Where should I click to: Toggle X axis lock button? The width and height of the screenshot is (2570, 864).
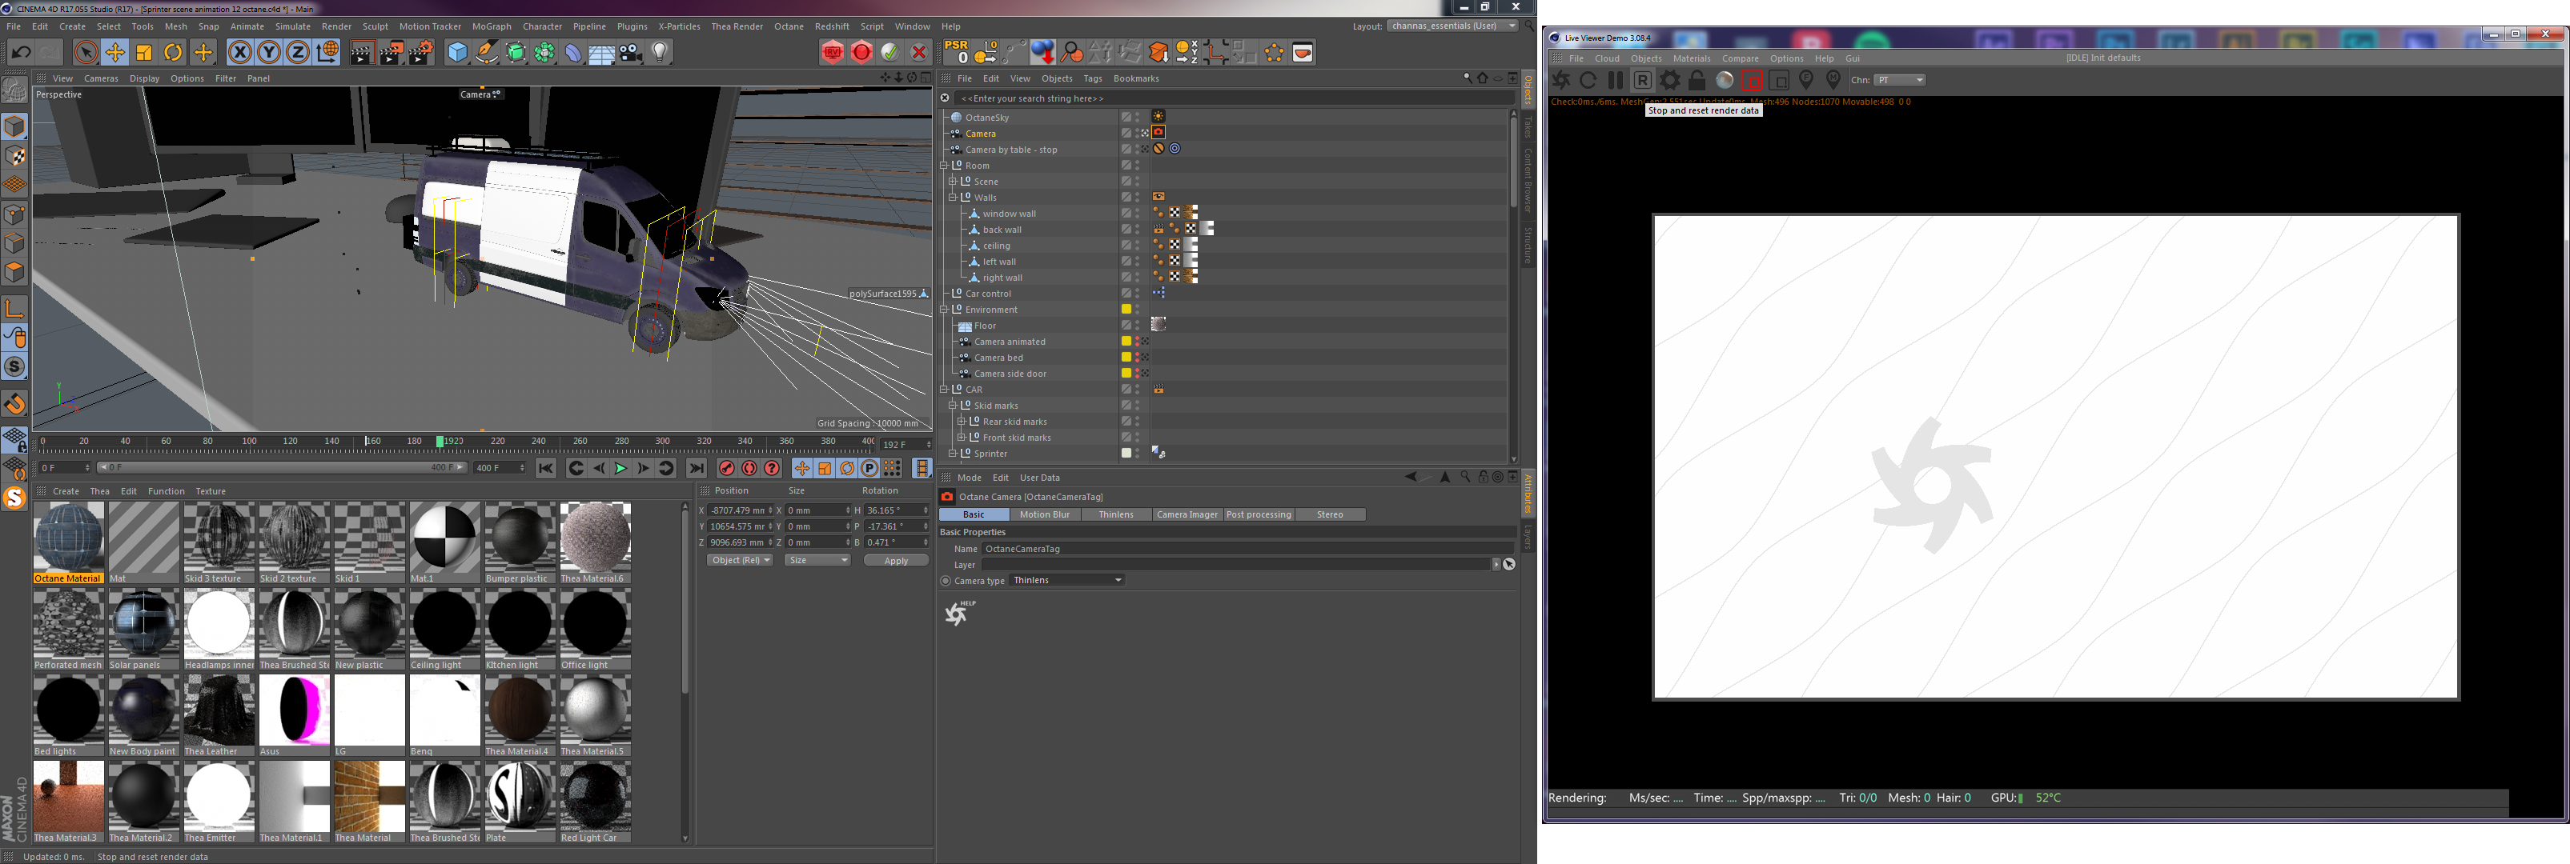coord(239,53)
